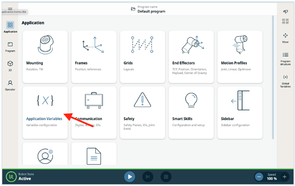Open the hamburger menu at top left
Viewport: 295px width, 186px height.
click(10, 9)
